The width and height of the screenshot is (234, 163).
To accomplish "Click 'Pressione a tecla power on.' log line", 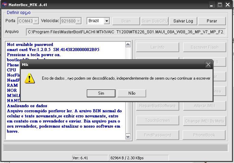I will click(x=34, y=55).
